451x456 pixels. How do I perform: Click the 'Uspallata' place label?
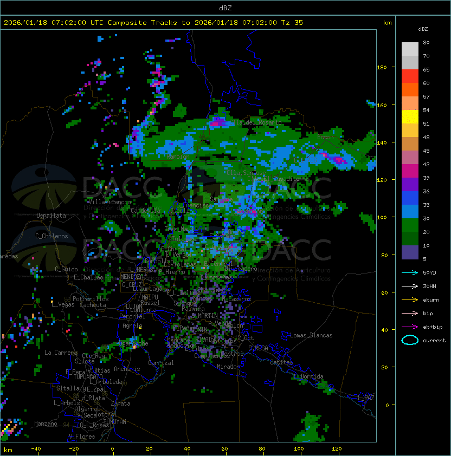[x=51, y=216]
